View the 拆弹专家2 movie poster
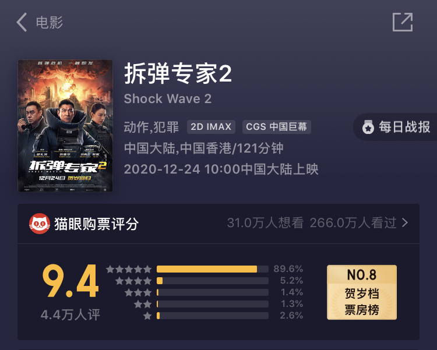Viewport: 437px width, 350px height. pos(65,126)
